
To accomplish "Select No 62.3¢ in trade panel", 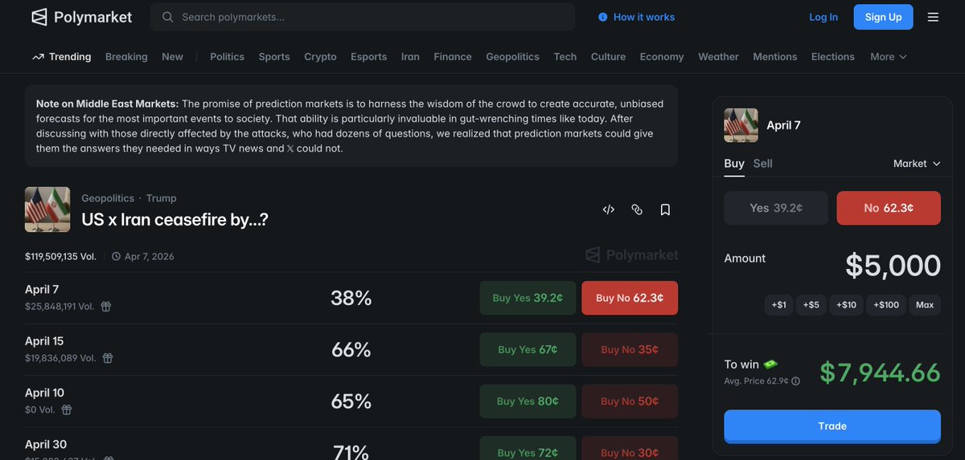I will tap(889, 208).
